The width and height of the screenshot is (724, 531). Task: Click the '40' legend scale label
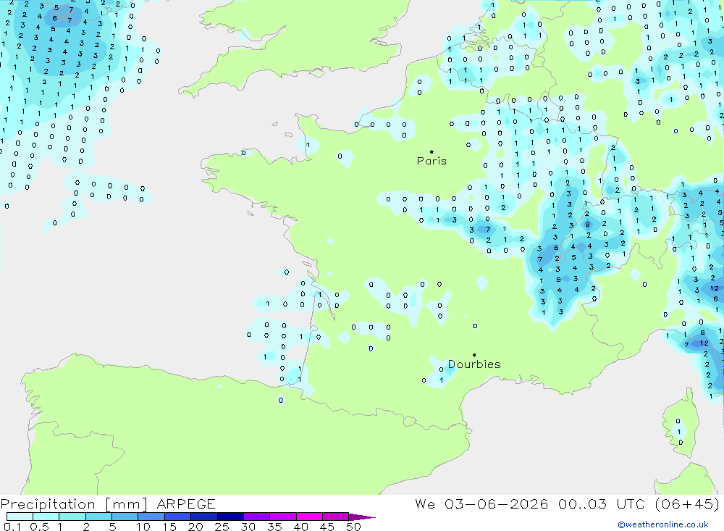[300, 527]
